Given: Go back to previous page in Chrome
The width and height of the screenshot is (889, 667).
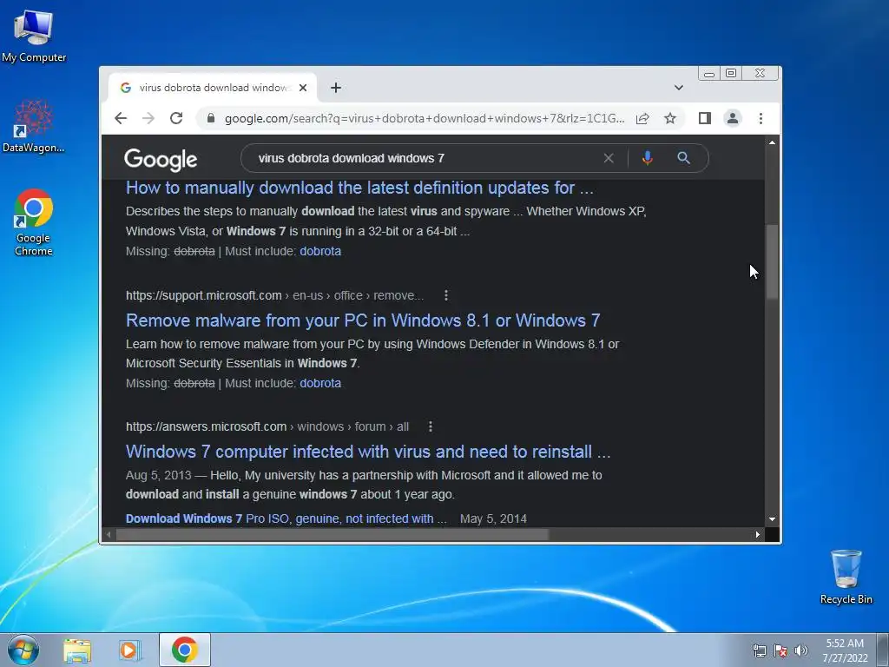Looking at the screenshot, I should point(120,118).
